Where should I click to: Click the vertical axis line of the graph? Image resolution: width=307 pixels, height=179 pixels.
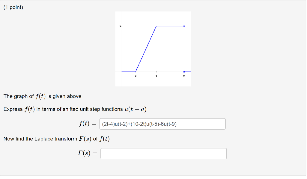pos(122,48)
